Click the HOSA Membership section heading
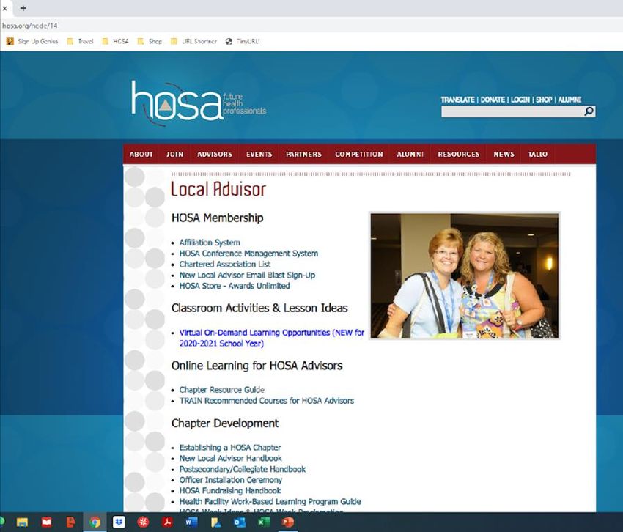This screenshot has height=532, width=623. click(x=218, y=218)
